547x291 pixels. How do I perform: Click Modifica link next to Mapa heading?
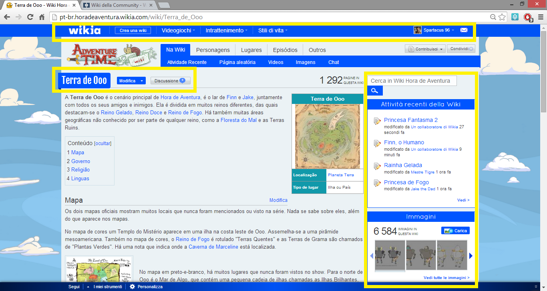(x=278, y=200)
